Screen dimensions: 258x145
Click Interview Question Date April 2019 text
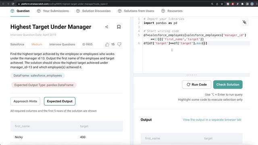point(33,35)
